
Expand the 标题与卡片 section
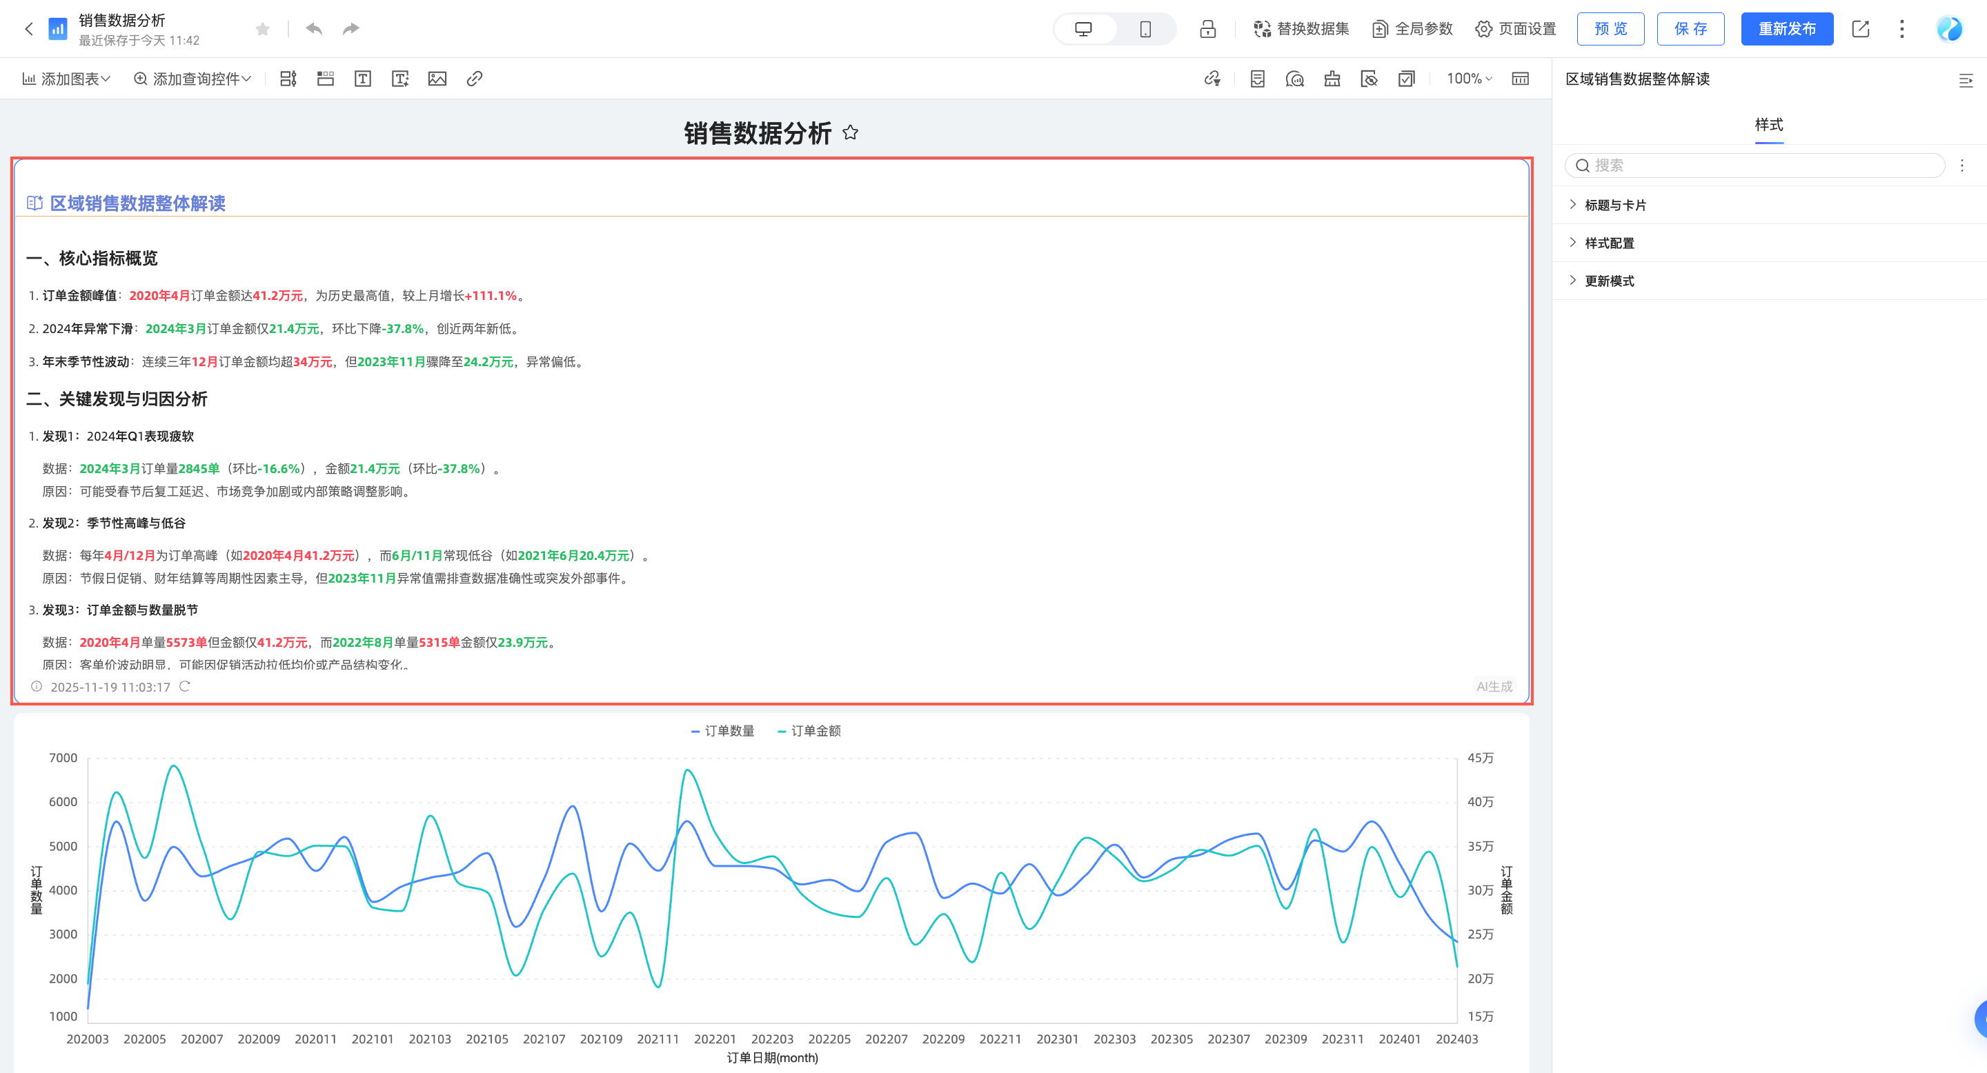[1614, 204]
